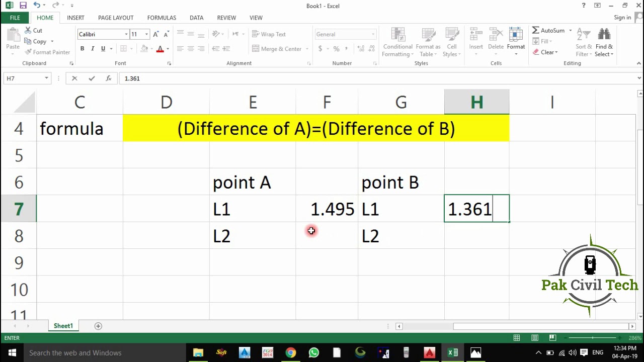Click the Sheet1 tab
Screen dimensions: 644x362
(x=63, y=326)
